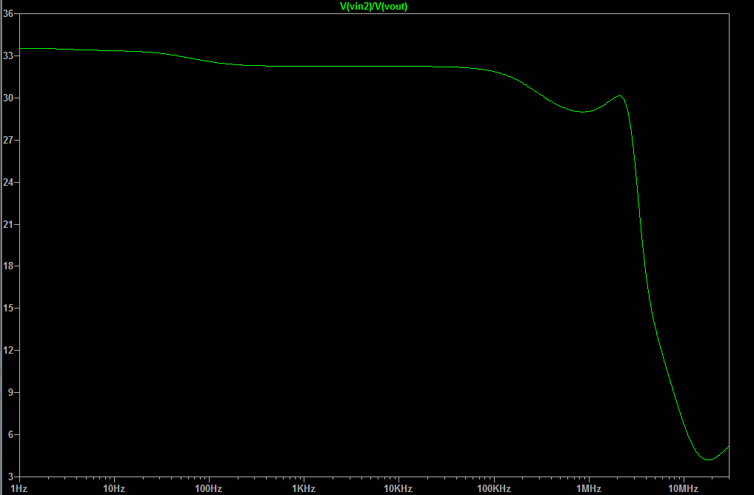This screenshot has height=495, width=754.
Task: Click the 1KHz frequency axis label
Action: coord(304,489)
